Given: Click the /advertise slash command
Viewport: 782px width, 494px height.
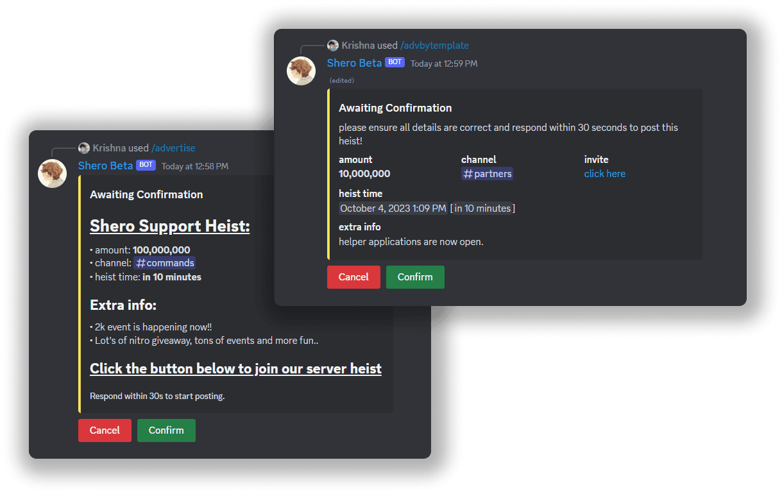Looking at the screenshot, I should pos(173,148).
